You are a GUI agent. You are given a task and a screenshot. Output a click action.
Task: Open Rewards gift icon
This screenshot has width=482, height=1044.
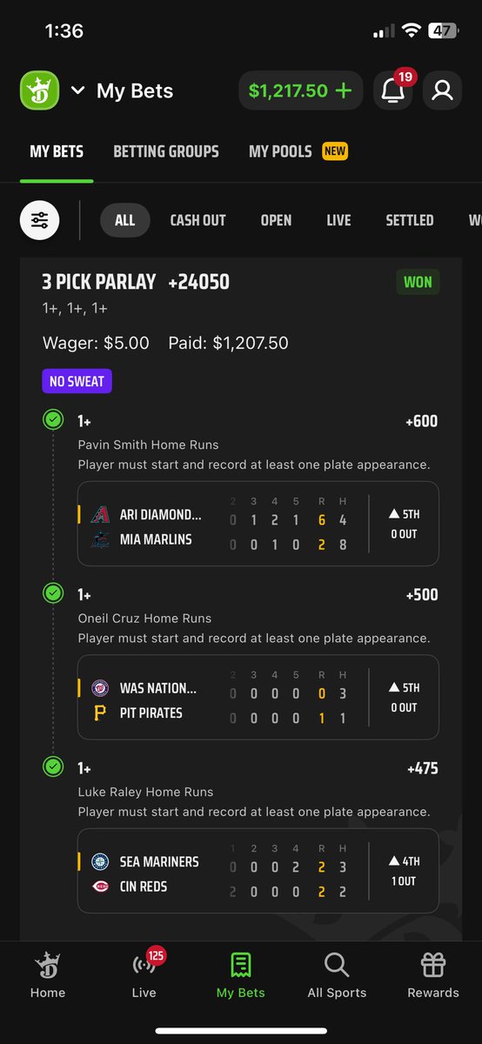point(433,974)
